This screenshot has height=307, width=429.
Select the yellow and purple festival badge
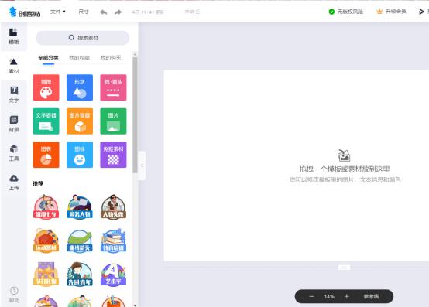tap(46, 274)
